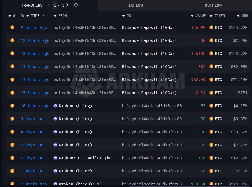This screenshot has width=252, height=187.
Task: Open the 13 hours ago transaction
Action: [x=35, y=54]
